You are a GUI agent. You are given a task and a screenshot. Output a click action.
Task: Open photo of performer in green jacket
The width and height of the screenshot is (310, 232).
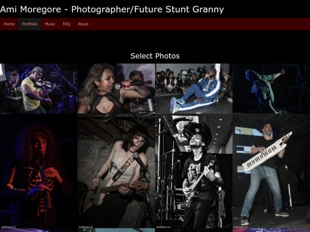pyautogui.click(x=271, y=89)
